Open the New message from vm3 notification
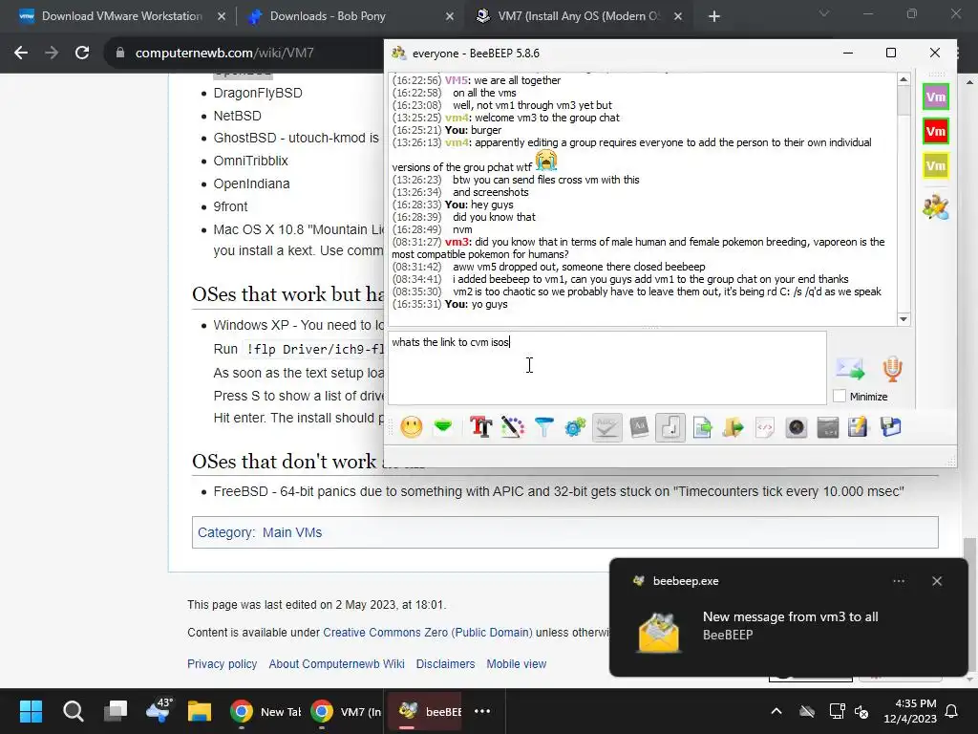Image resolution: width=978 pixels, height=734 pixels. 790,625
